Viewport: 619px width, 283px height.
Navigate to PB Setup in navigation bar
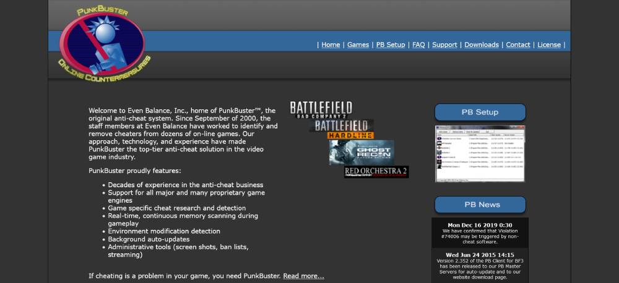click(391, 44)
